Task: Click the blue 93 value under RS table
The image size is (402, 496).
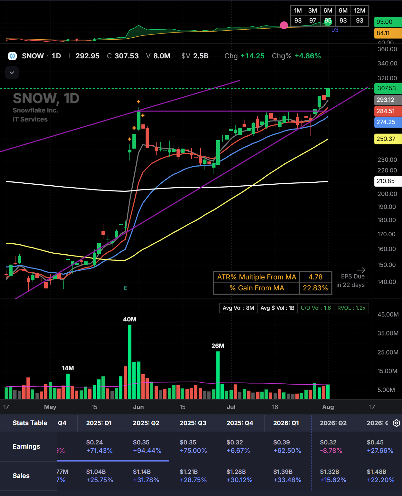Action: [335, 30]
